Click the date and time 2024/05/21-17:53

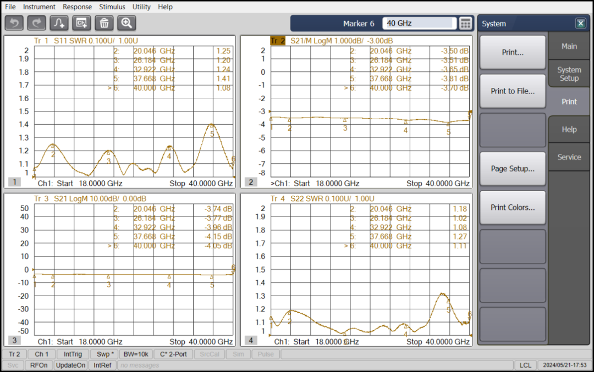click(564, 365)
